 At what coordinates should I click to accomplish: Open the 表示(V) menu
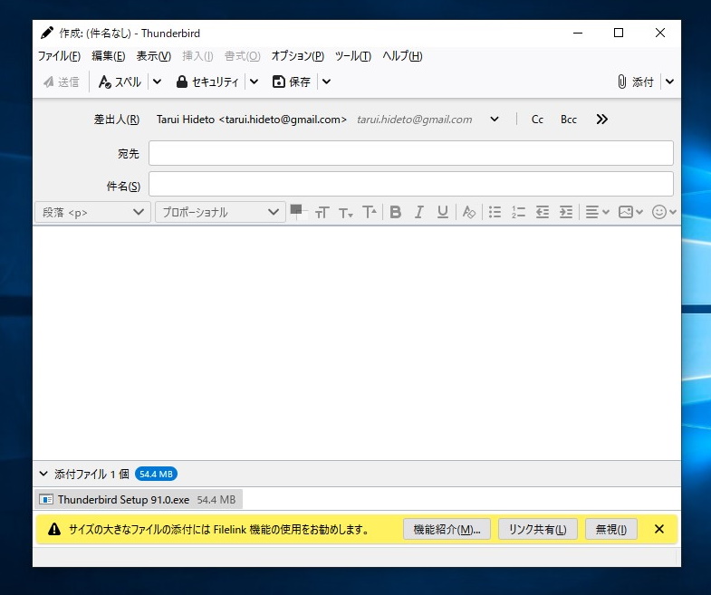(154, 56)
